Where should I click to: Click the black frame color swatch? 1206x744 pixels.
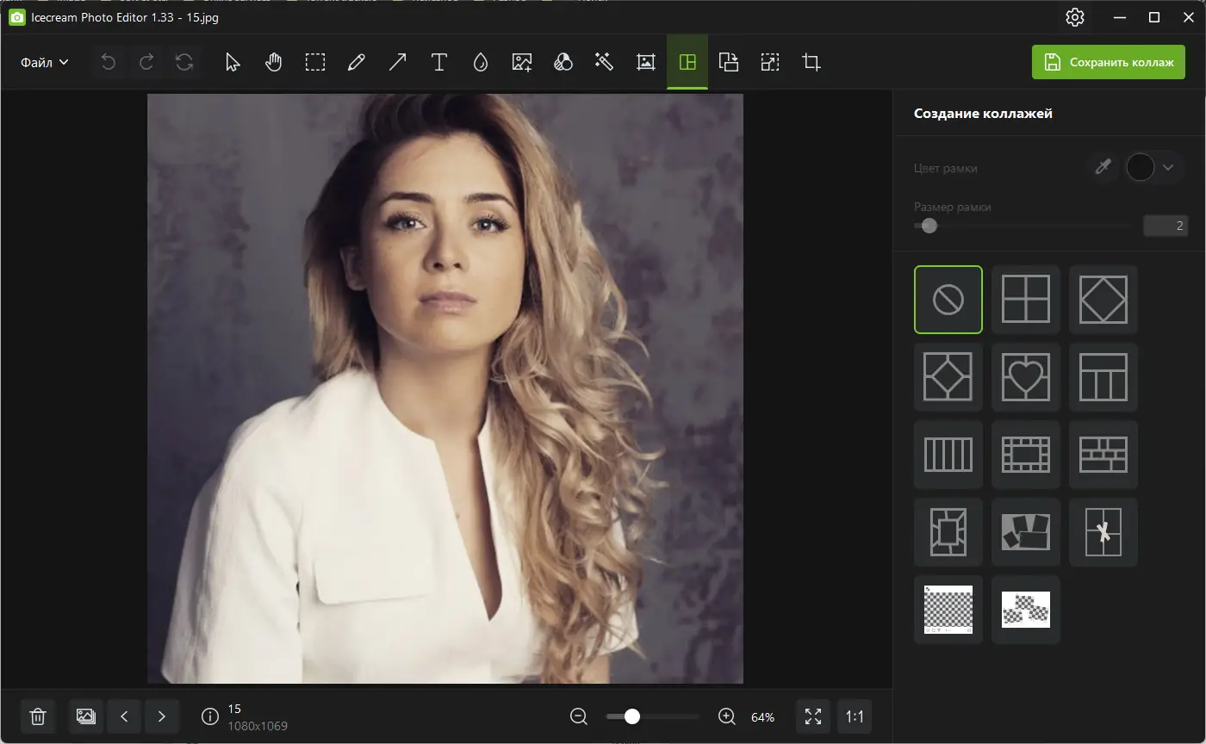pyautogui.click(x=1140, y=168)
